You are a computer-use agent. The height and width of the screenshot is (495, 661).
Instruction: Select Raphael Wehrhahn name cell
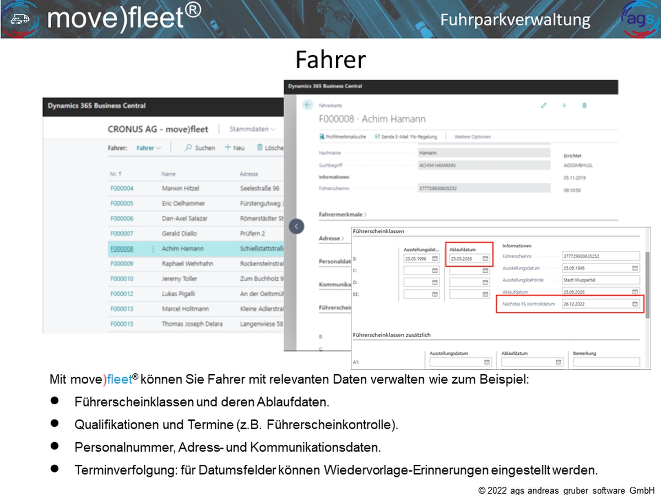(187, 263)
